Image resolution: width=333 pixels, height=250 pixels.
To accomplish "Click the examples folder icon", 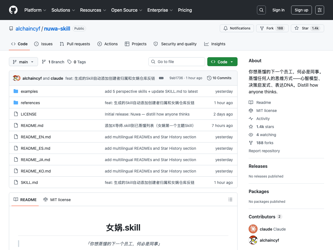I will coord(16,91).
